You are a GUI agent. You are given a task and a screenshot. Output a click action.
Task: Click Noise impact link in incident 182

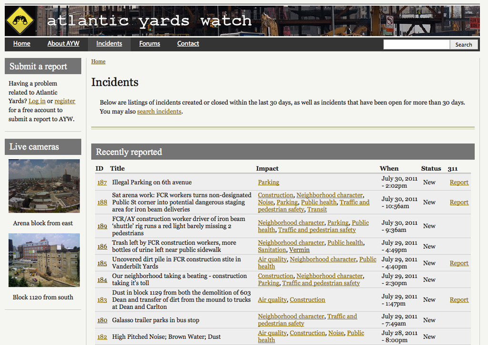(336, 333)
